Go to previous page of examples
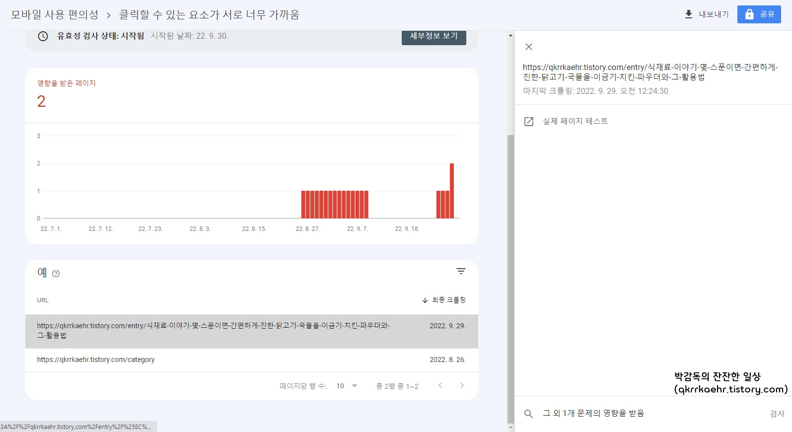Viewport: 792px width, 432px height. click(440, 386)
